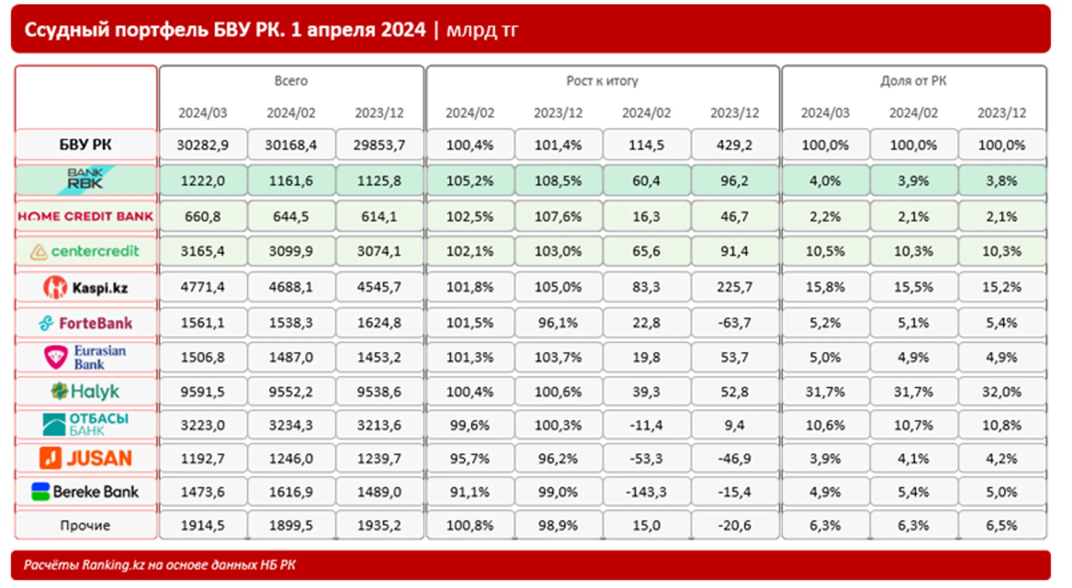Click the total value 30282,9
This screenshot has width=1072, height=588.
(203, 145)
